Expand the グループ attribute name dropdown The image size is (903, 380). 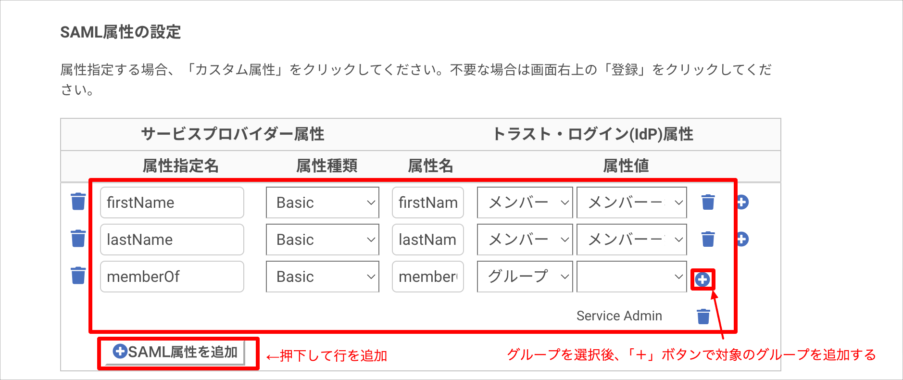(x=525, y=277)
